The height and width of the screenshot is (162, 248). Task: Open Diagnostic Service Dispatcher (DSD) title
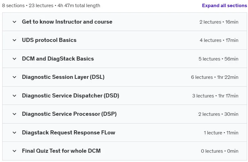71,96
